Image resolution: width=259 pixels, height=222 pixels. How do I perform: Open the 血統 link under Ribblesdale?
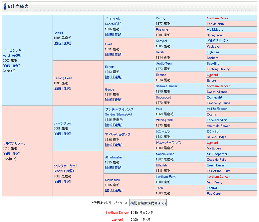pos(109,190)
